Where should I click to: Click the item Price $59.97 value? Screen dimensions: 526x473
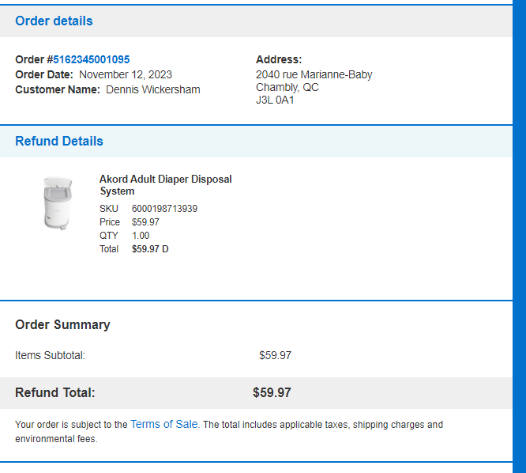tap(145, 222)
